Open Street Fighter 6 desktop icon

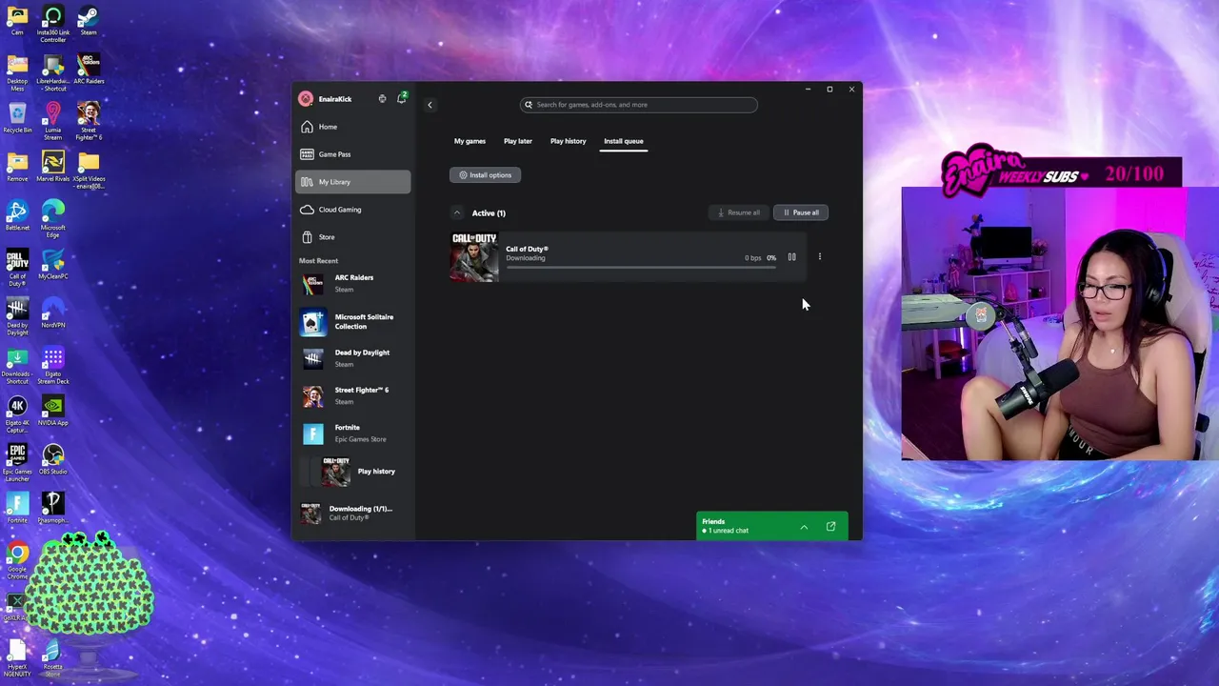click(x=89, y=122)
